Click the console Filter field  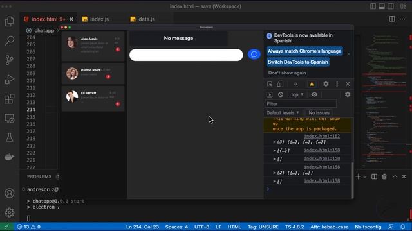[x=301, y=104]
